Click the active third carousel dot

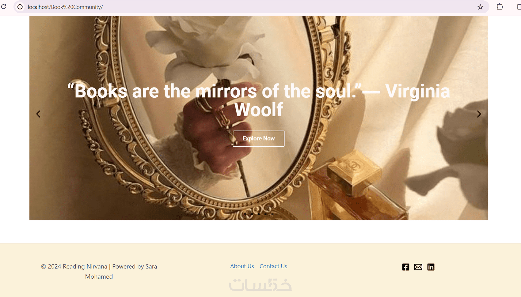click(x=259, y=214)
